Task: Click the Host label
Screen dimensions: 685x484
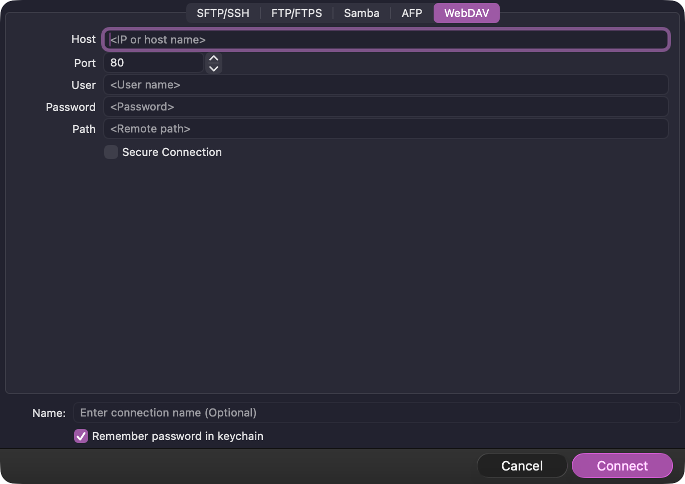Action: pyautogui.click(x=83, y=39)
